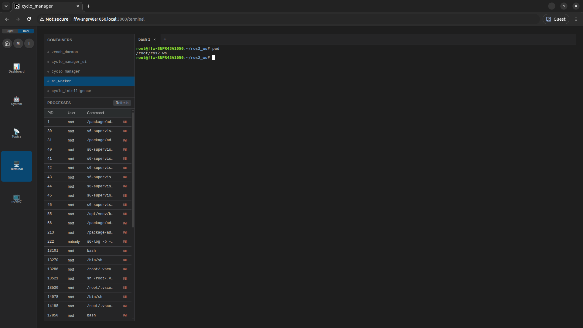Click the round I button
Screen dimensions: 583x328
pyautogui.click(x=29, y=43)
